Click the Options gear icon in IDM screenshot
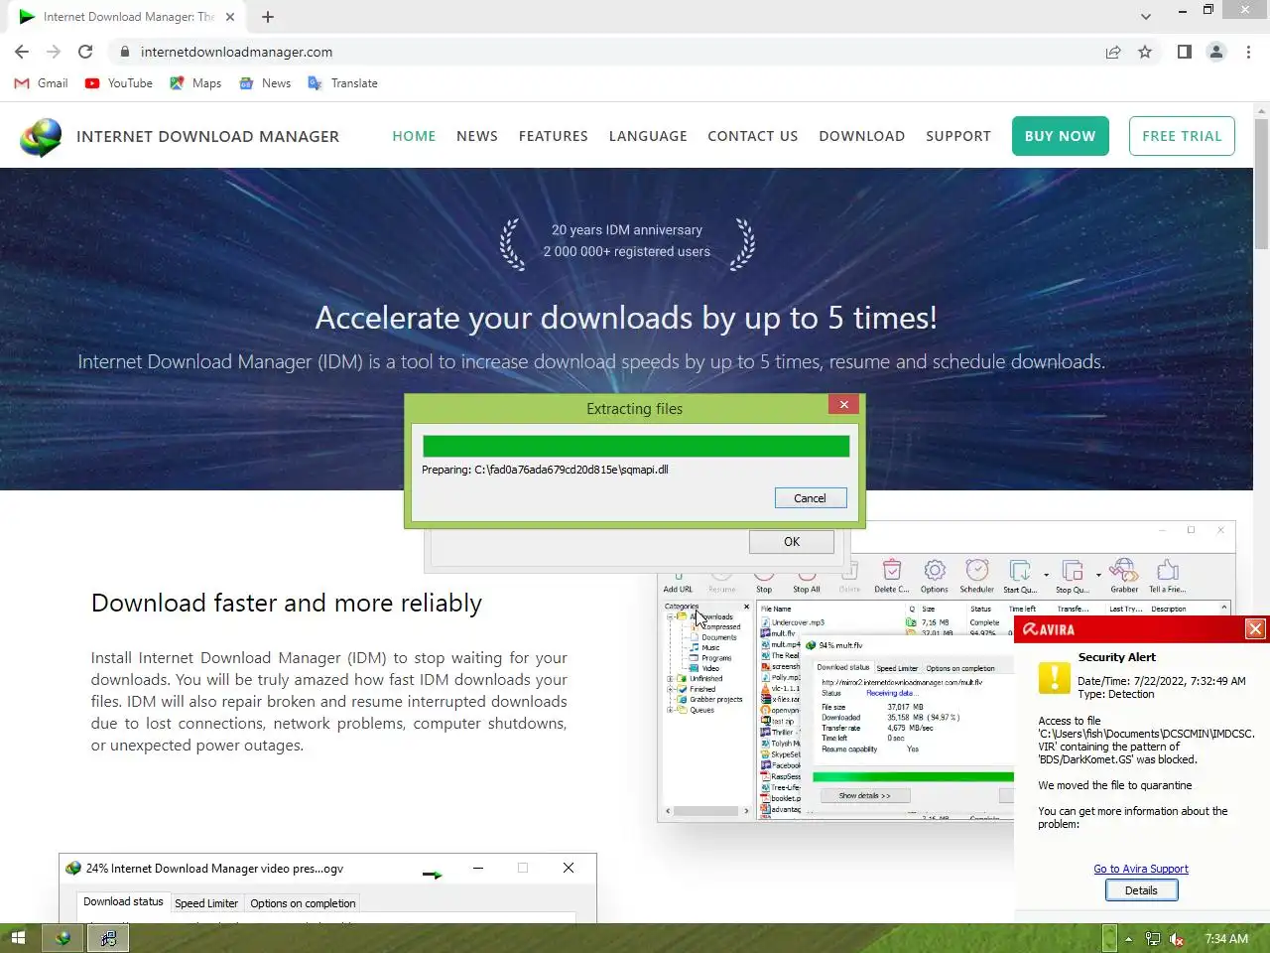Image resolution: width=1270 pixels, height=953 pixels. coord(935,571)
